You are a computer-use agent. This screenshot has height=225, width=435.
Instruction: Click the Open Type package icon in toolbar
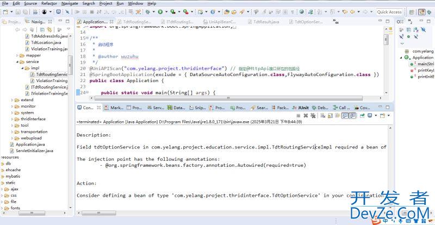(227, 12)
